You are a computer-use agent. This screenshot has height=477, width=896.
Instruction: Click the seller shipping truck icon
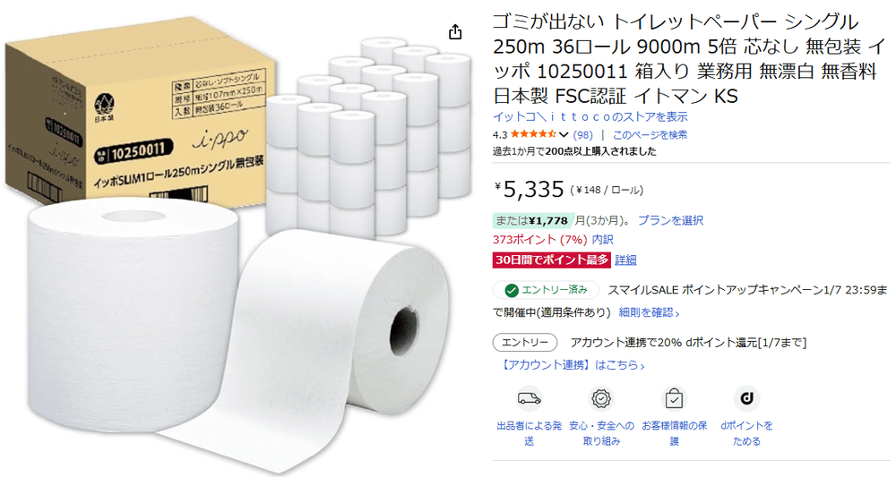(x=530, y=398)
